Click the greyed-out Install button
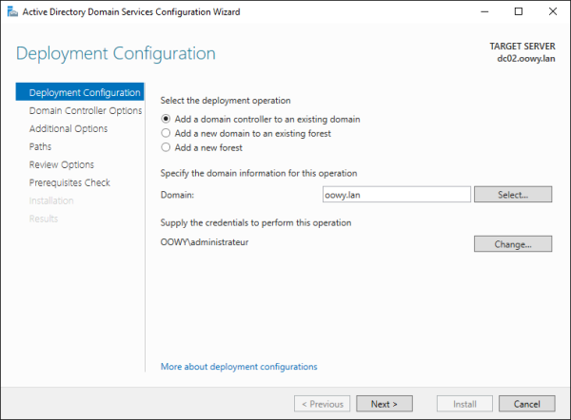The width and height of the screenshot is (571, 420). 464,404
